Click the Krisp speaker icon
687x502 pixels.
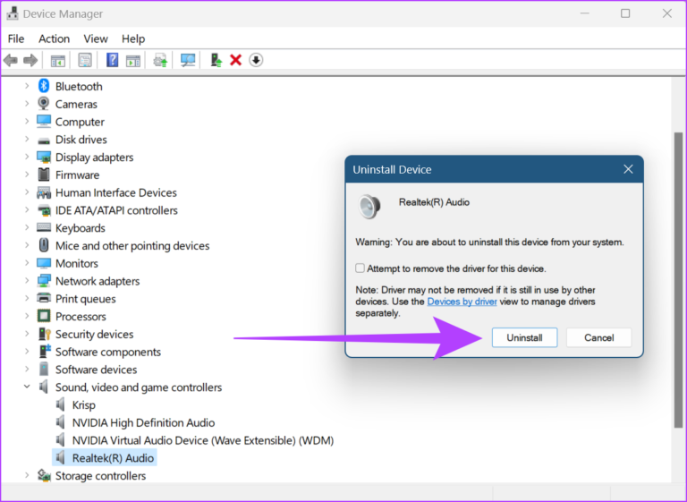pos(61,404)
